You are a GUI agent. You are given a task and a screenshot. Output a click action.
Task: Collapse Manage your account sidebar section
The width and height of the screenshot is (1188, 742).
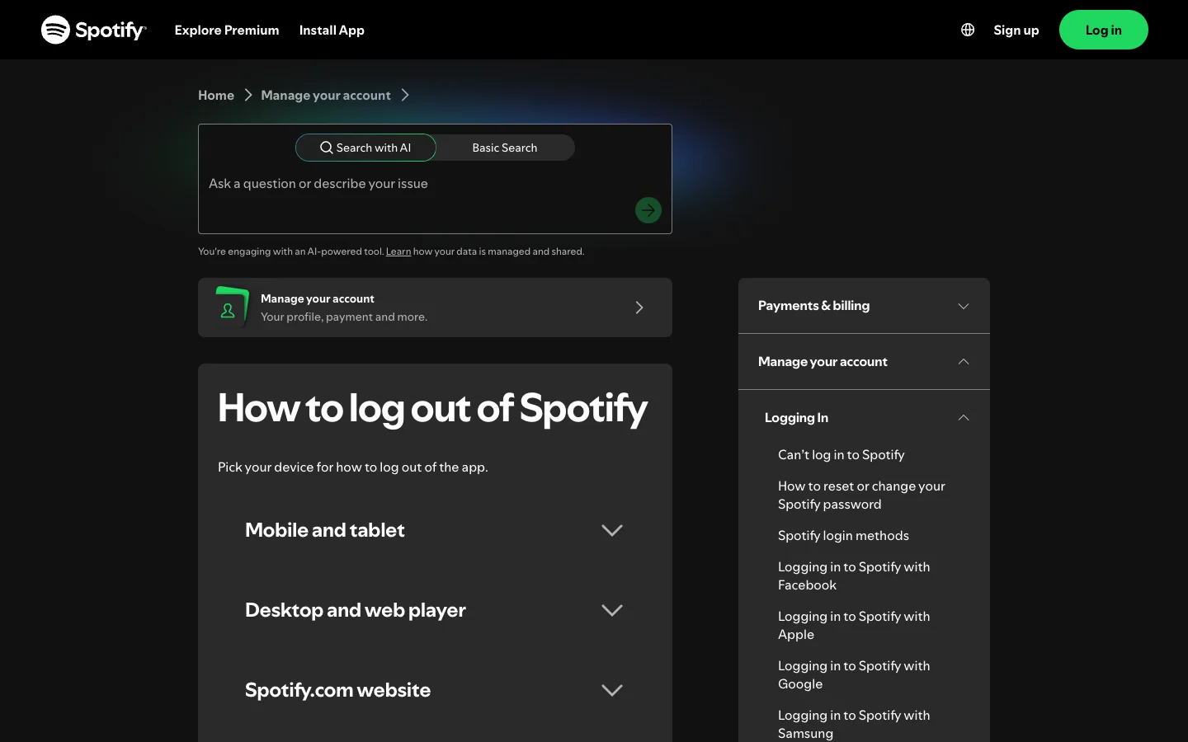pyautogui.click(x=864, y=362)
